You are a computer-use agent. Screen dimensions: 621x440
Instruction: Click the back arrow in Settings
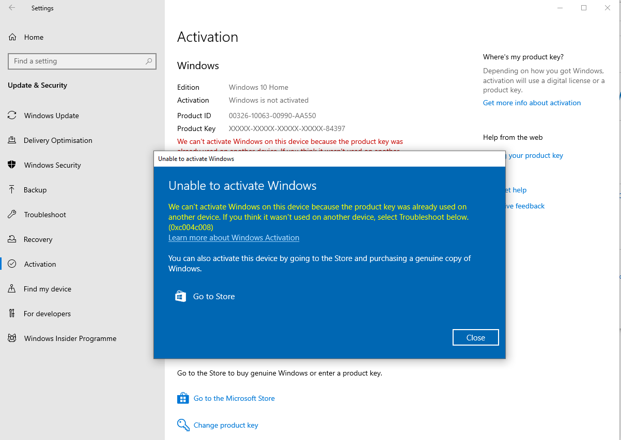click(12, 8)
